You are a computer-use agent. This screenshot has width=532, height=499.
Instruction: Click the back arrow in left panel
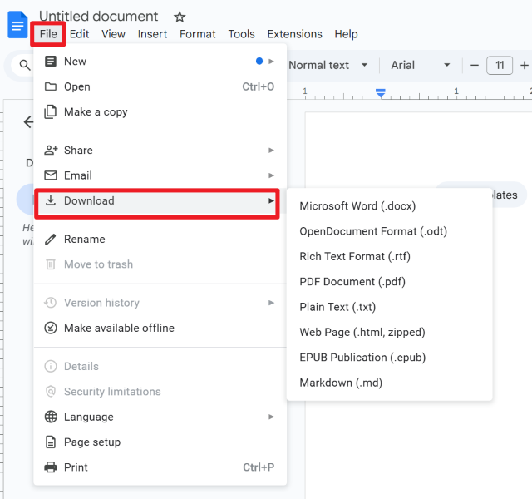click(x=29, y=122)
